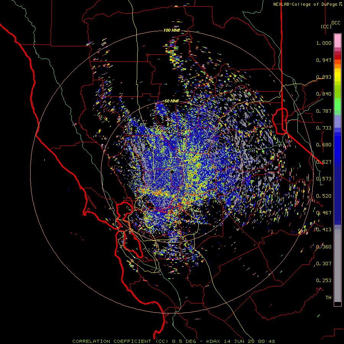This screenshot has height=344, width=344.
Task: Select the 0.360 color scale value
Action: [x=324, y=247]
